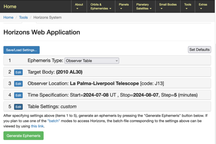
Task: Open Save/Load Settings dialog
Action: [x=22, y=50]
